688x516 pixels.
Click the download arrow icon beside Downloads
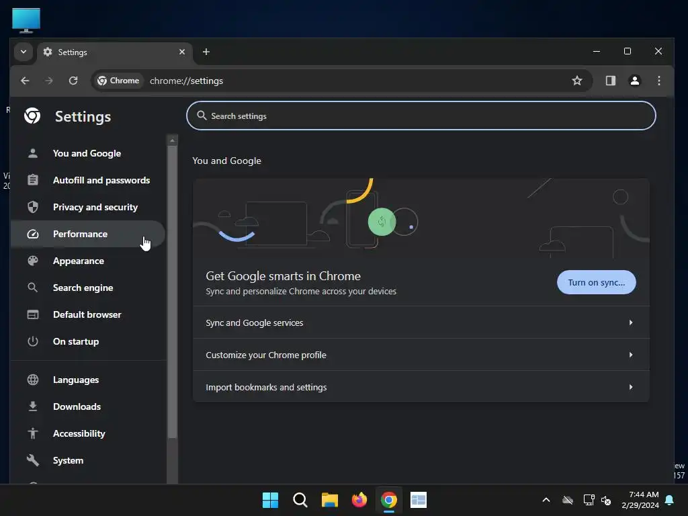click(x=33, y=406)
